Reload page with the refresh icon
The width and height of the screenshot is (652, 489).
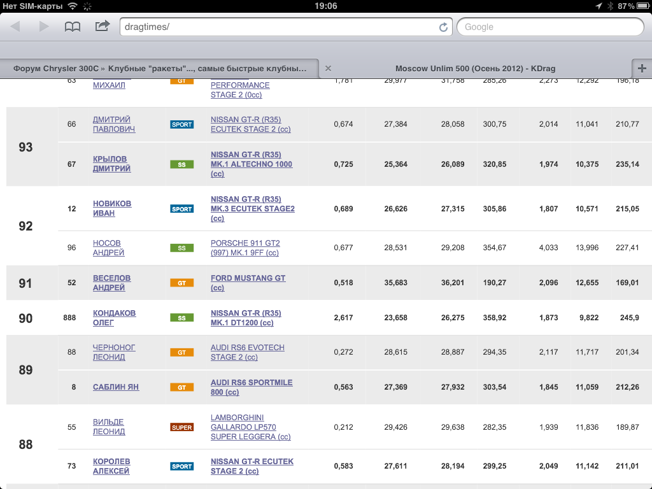pos(443,27)
